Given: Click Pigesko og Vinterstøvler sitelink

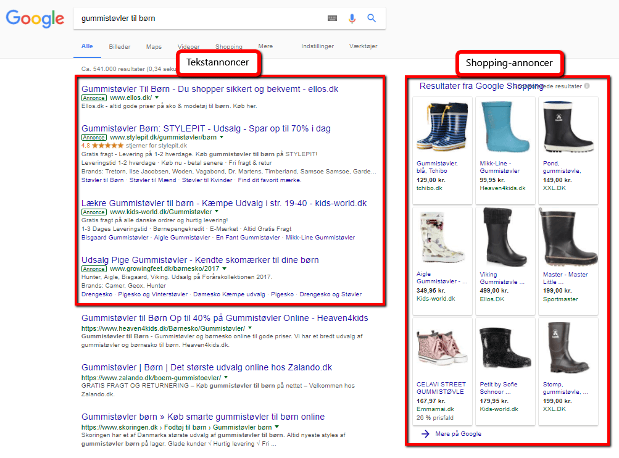Looking at the screenshot, I should (x=153, y=294).
